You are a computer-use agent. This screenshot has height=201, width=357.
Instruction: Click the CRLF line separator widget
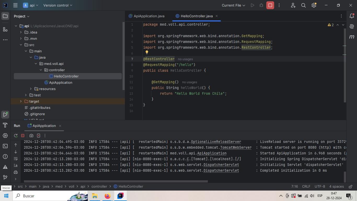click(306, 187)
